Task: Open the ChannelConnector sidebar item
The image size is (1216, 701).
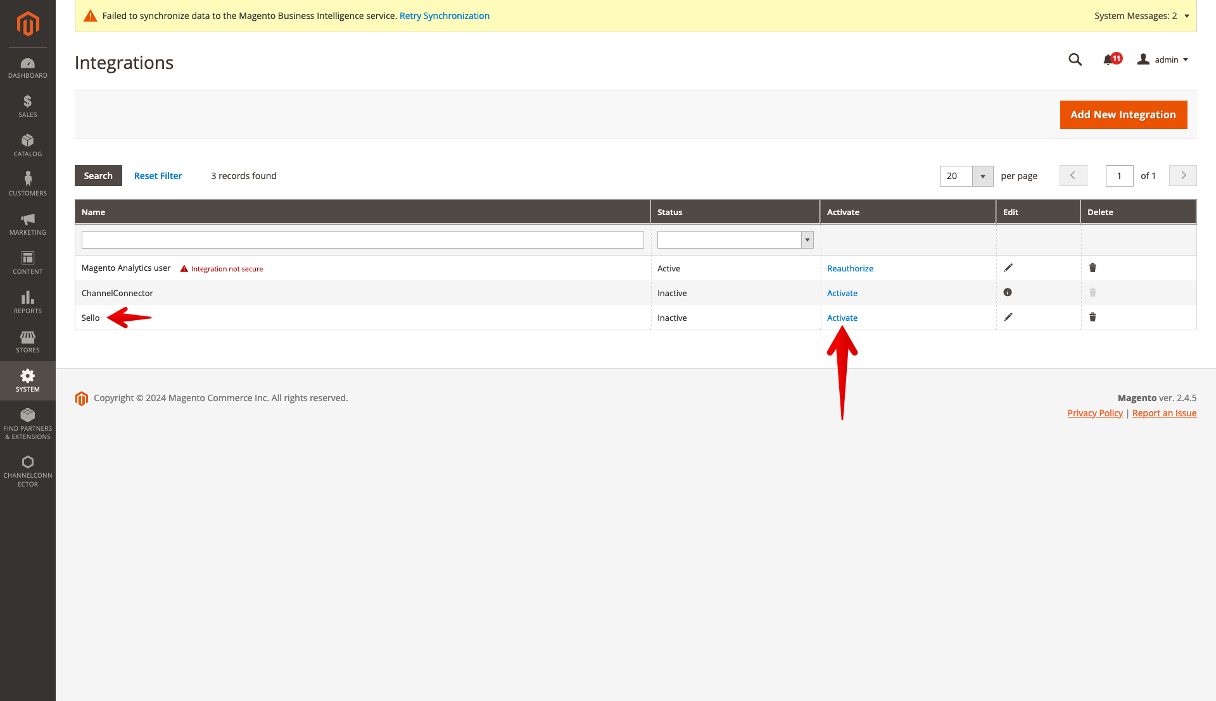Action: pyautogui.click(x=28, y=471)
